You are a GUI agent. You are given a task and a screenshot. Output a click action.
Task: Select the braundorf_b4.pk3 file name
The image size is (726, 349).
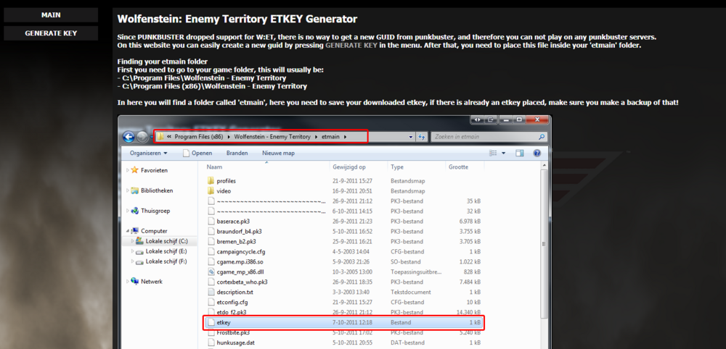point(239,231)
